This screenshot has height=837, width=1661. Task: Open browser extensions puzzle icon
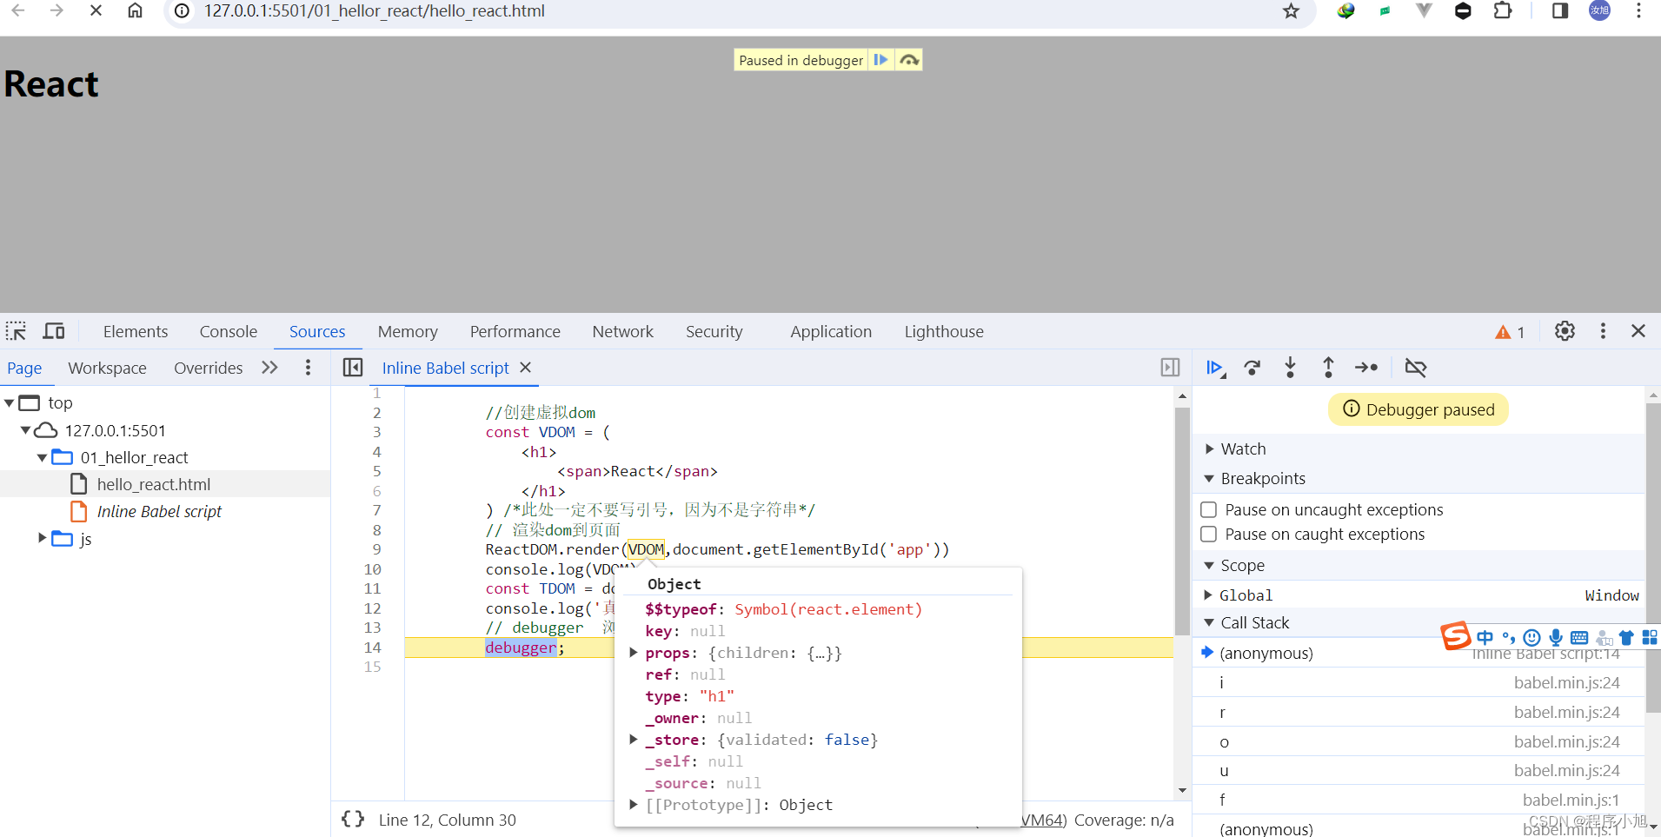[1502, 10]
